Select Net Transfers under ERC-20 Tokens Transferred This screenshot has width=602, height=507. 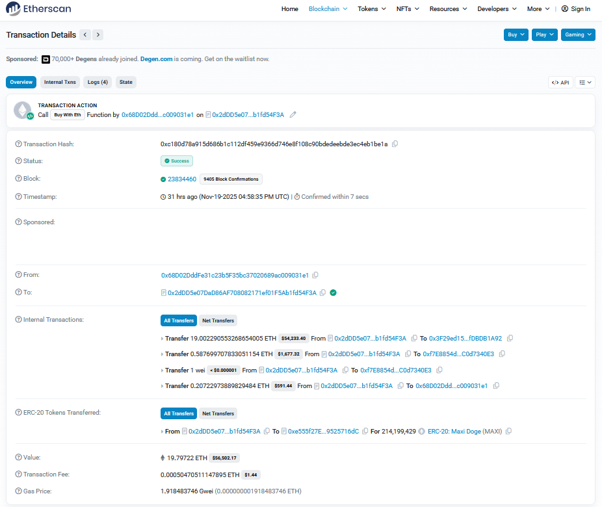(218, 413)
